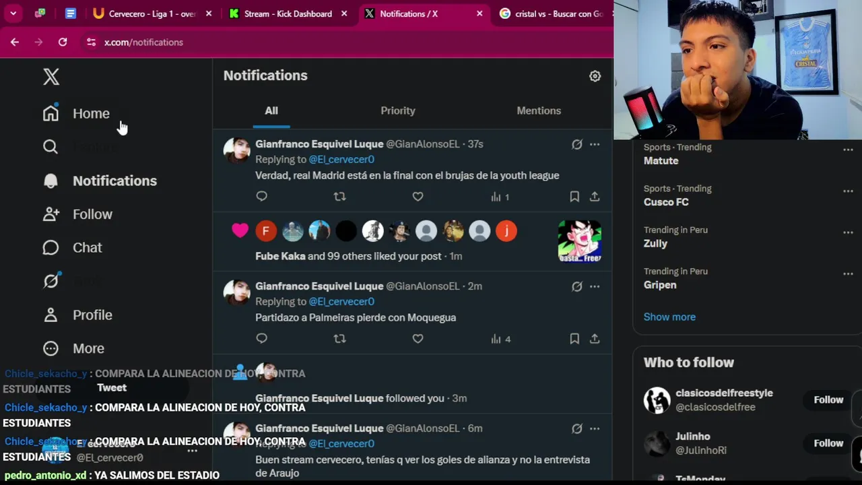
Task: Open the Matute trending topic
Action: click(x=661, y=161)
